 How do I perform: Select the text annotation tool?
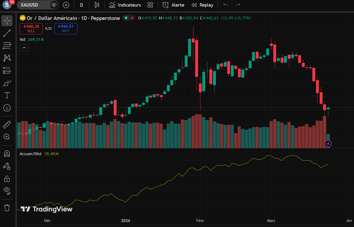click(7, 95)
